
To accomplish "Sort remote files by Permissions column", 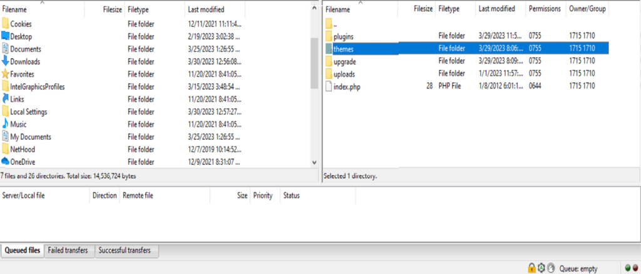I will [545, 9].
